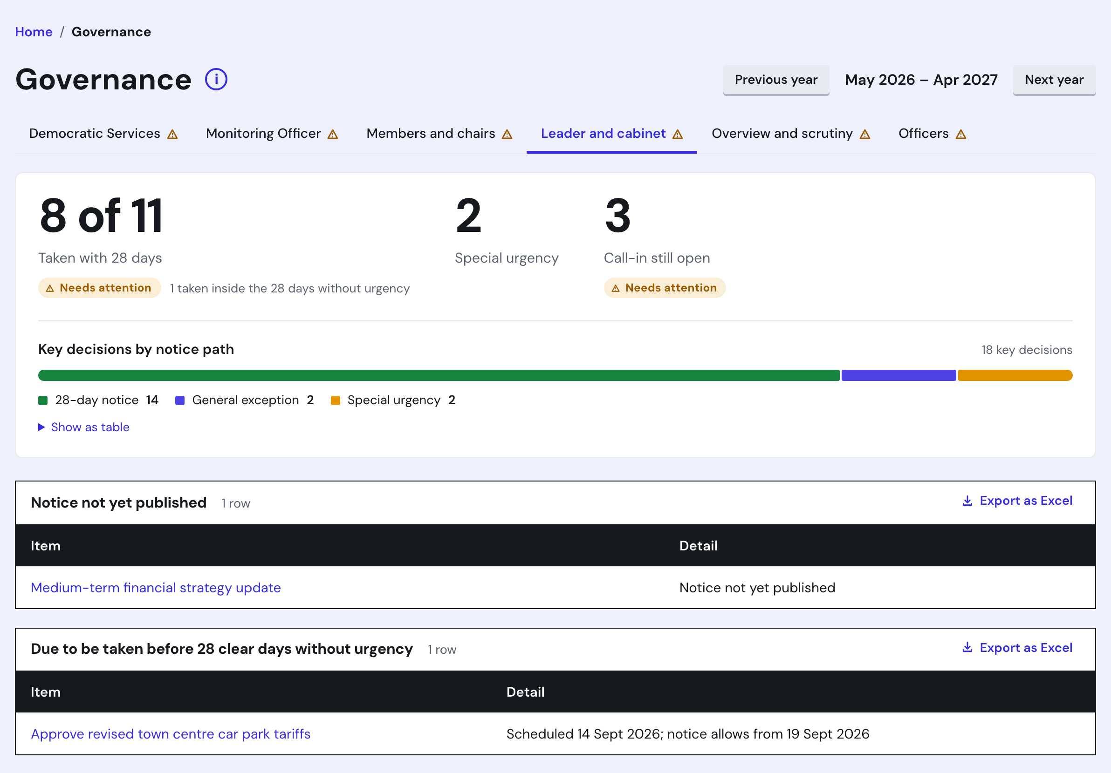This screenshot has height=773, width=1111.
Task: Click the info icon beside Governance heading
Action: pyautogui.click(x=216, y=79)
